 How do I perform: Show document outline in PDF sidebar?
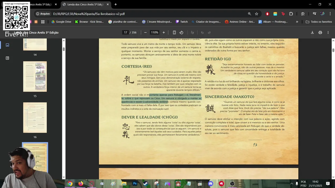pyautogui.click(x=7, y=58)
